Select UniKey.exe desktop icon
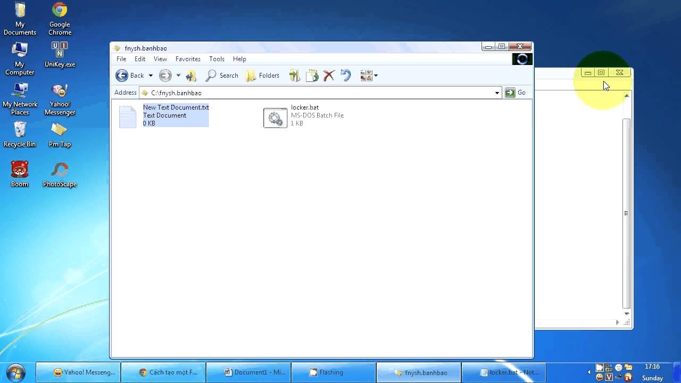Screen dimensions: 681x383 (x=60, y=55)
